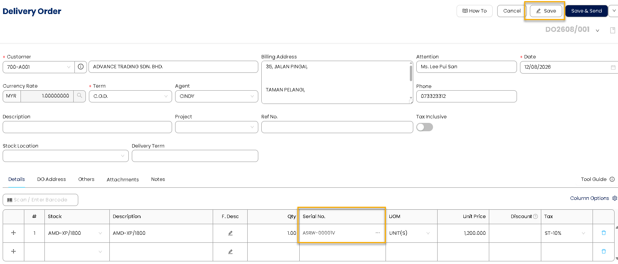Image resolution: width=618 pixels, height=264 pixels.
Task: Switch to the Details tab
Action: [17, 179]
